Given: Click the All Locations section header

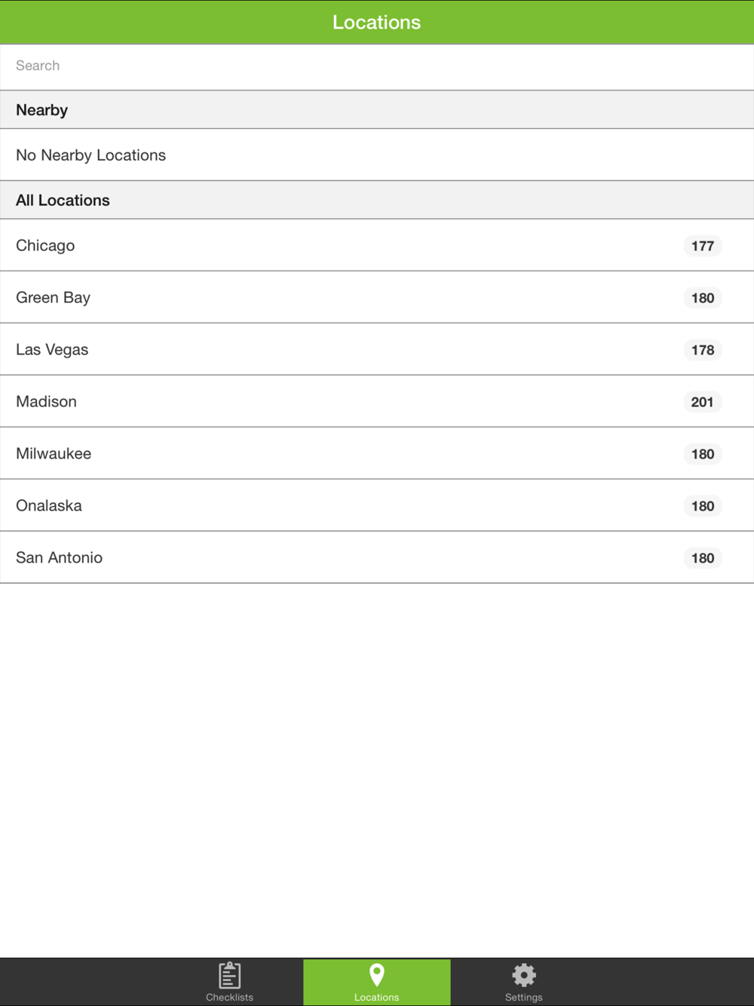Looking at the screenshot, I should click(x=377, y=200).
